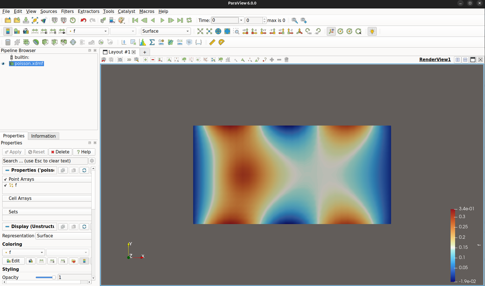Open the Sources menu
The image size is (485, 286).
pos(48,11)
